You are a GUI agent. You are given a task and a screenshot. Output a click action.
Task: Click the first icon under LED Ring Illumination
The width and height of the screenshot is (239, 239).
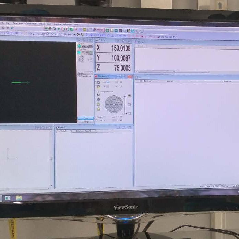tap(99, 95)
